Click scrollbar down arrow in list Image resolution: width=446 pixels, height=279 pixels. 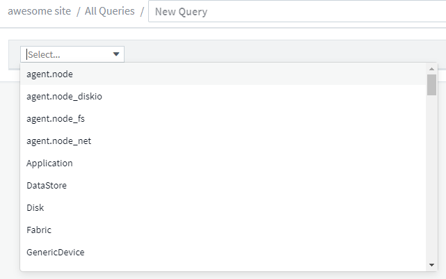432,265
